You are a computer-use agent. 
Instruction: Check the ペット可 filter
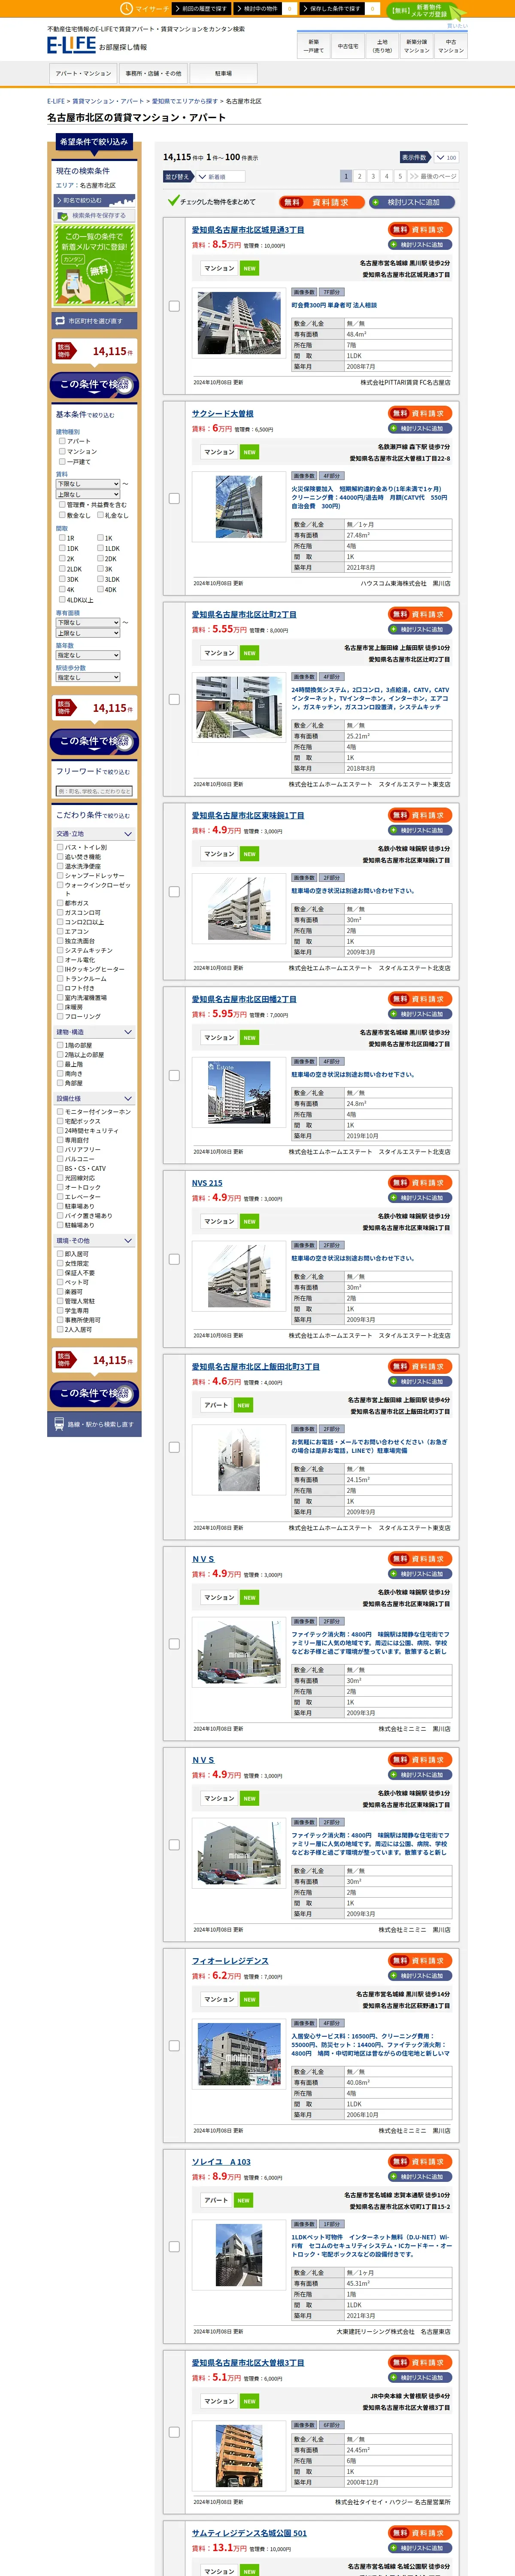pos(60,1282)
